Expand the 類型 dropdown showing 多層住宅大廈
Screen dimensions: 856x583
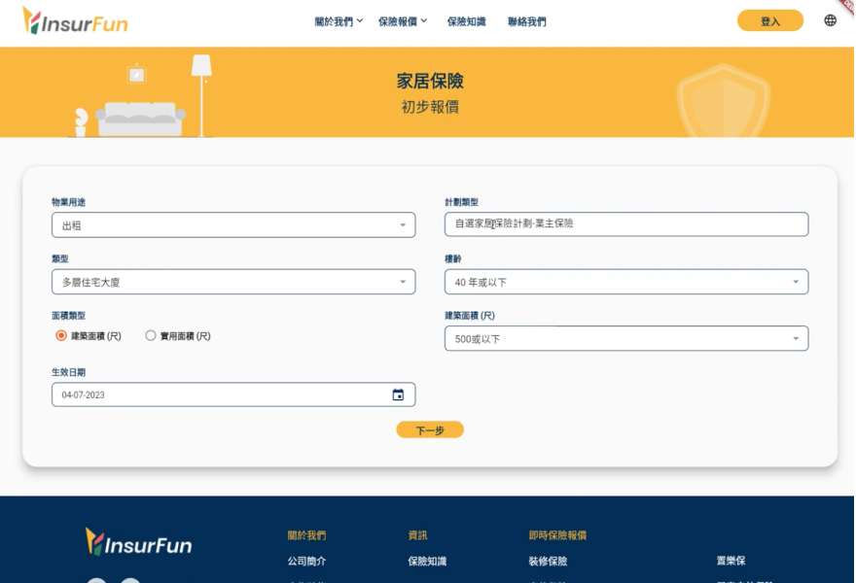point(232,282)
